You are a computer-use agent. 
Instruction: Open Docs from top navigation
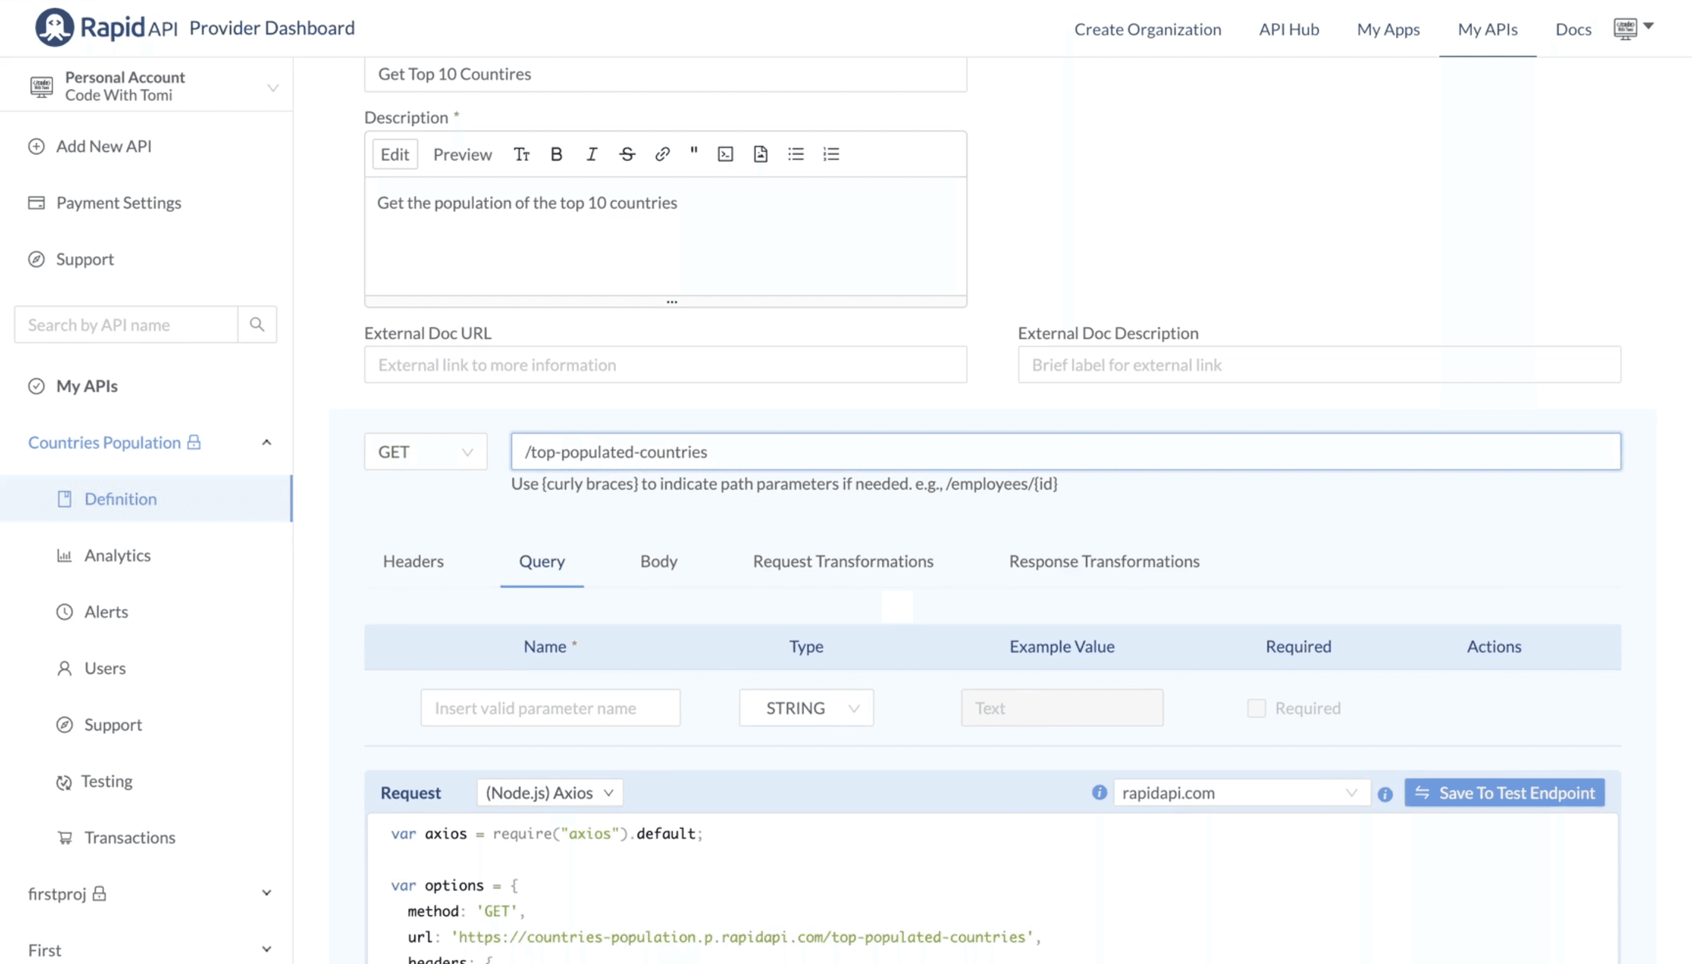tap(1572, 29)
